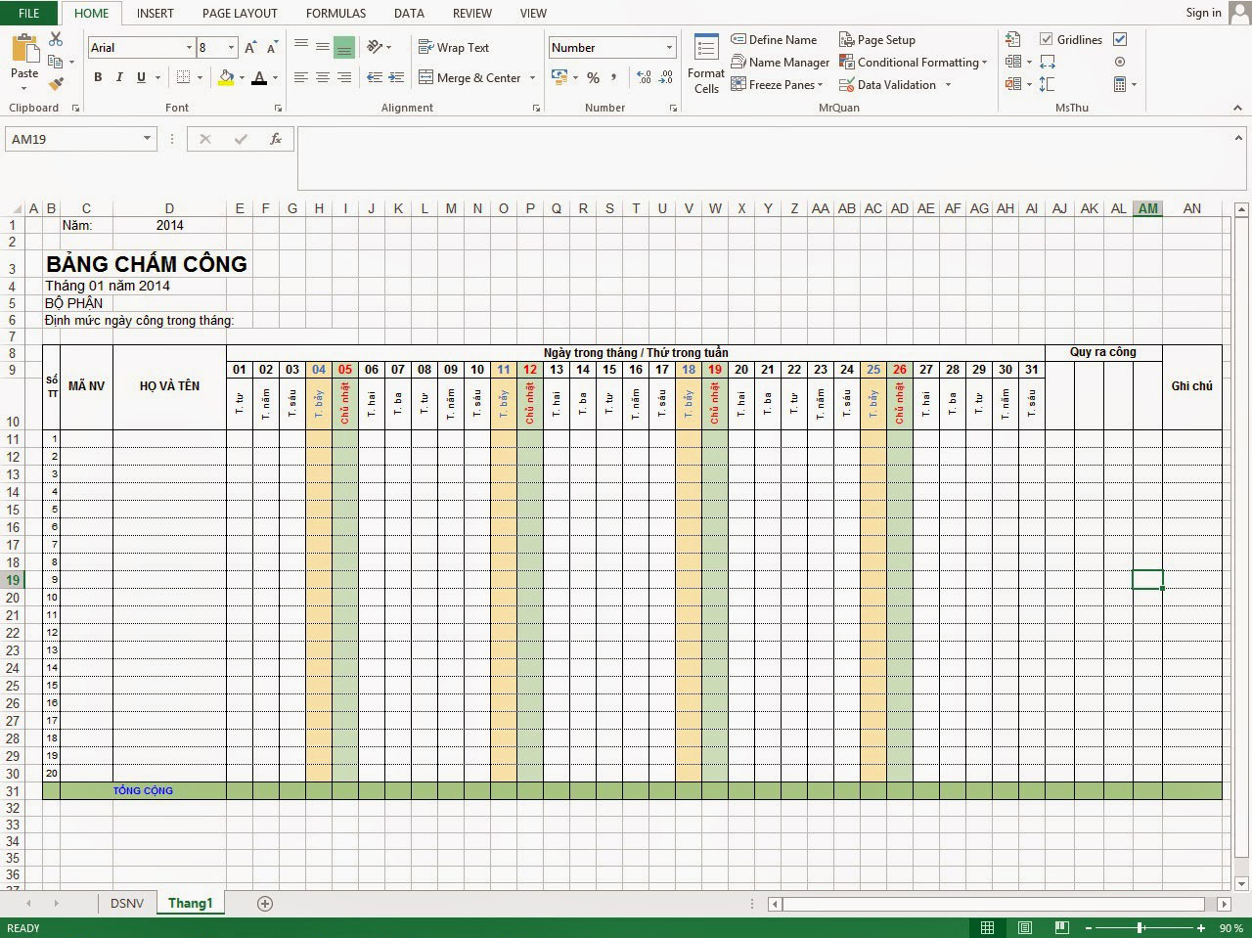
Task: Click Merge & Center button
Action: 478,77
